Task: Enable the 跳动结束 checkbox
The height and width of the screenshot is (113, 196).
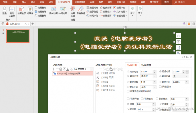Action: point(157,99)
